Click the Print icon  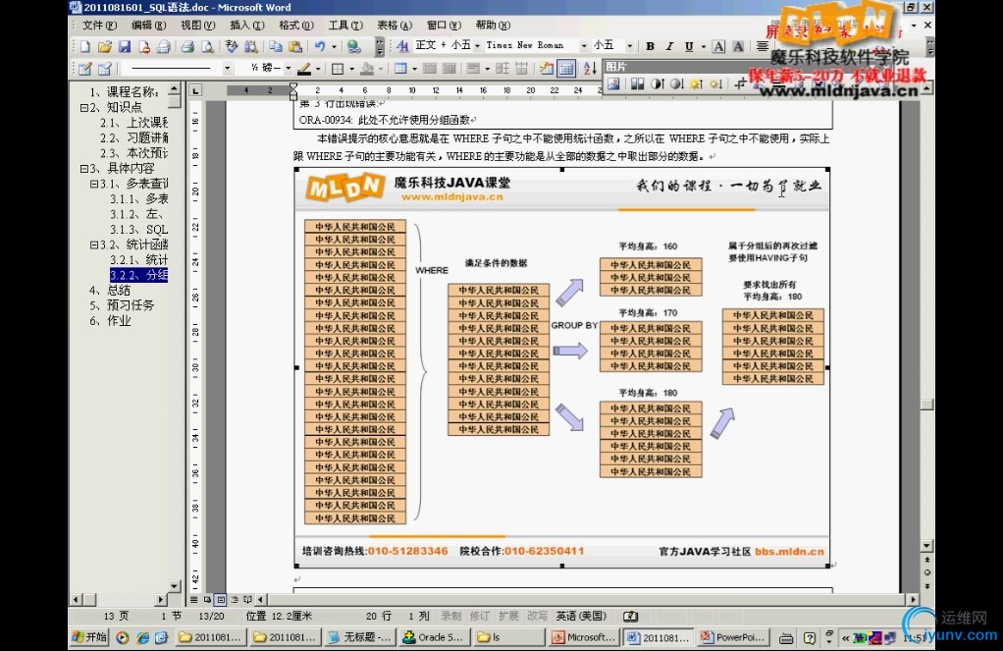[187, 46]
